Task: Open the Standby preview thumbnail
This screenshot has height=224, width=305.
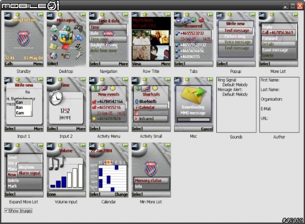Action: [x=24, y=40]
